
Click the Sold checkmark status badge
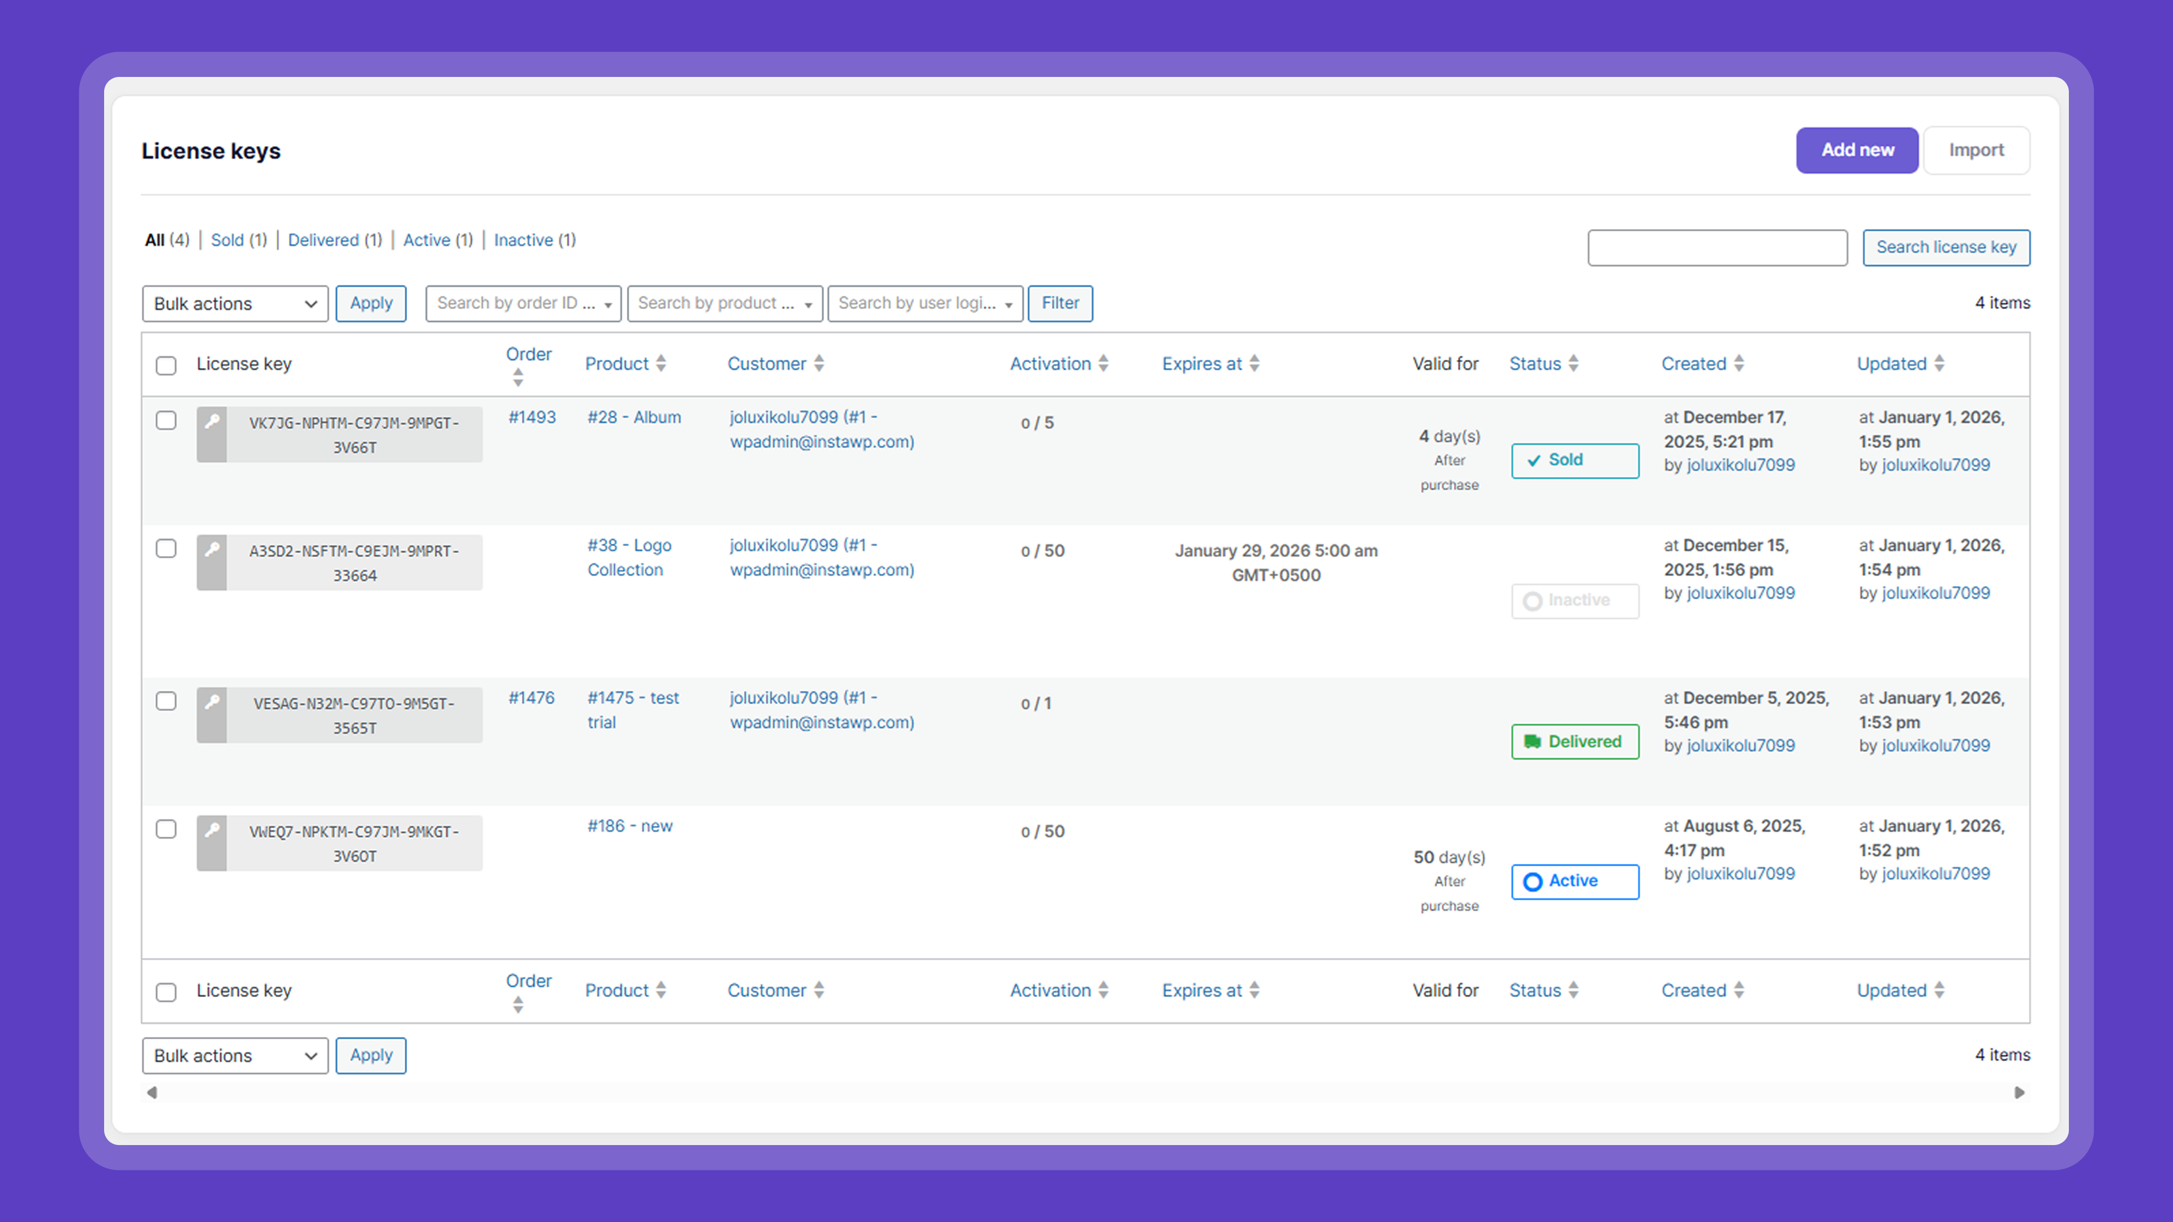click(1574, 461)
